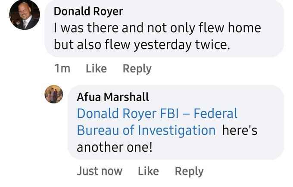The width and height of the screenshot is (293, 187).
Task: Like Donald Royer's comment
Action: pos(96,69)
